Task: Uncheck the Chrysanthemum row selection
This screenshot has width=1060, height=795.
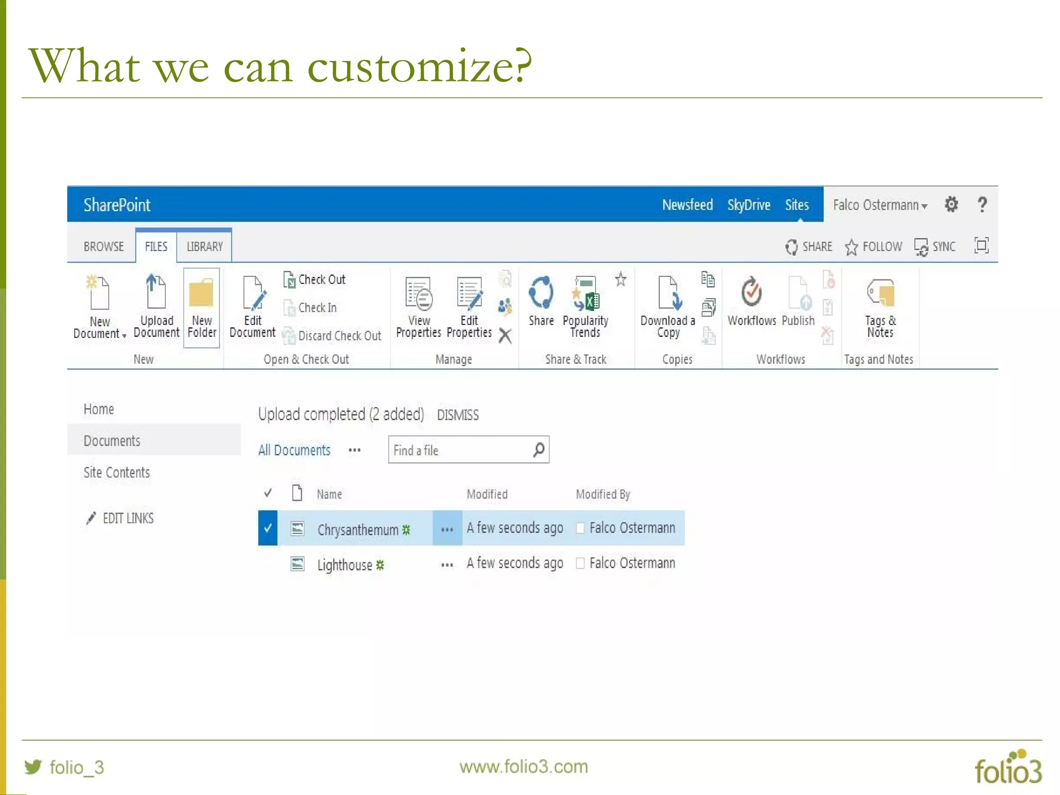Action: [x=268, y=528]
